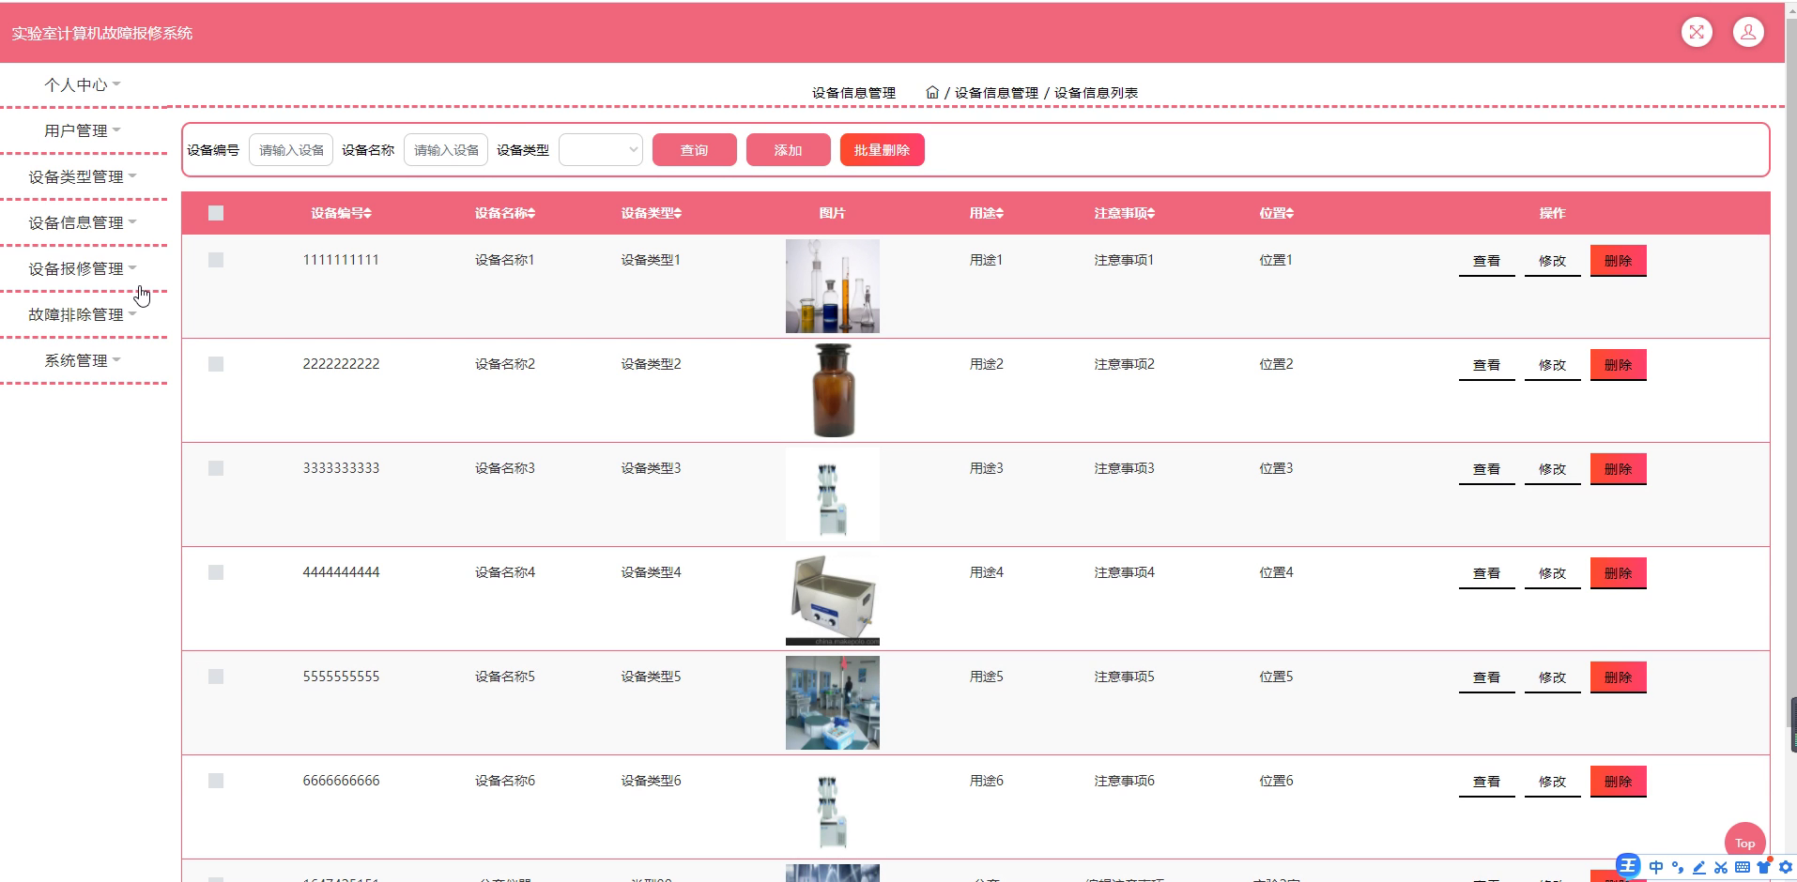Open the user profile avatar icon
This screenshot has height=882, width=1797.
coord(1748,32)
